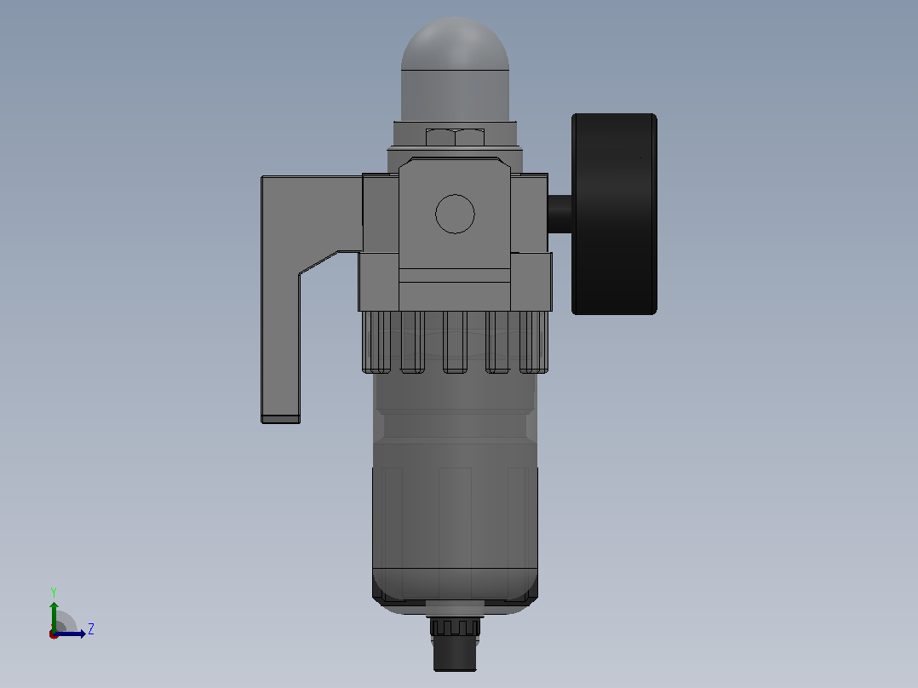The height and width of the screenshot is (688, 918).
Task: Click the black drain valve at the bottom
Action: (455, 644)
